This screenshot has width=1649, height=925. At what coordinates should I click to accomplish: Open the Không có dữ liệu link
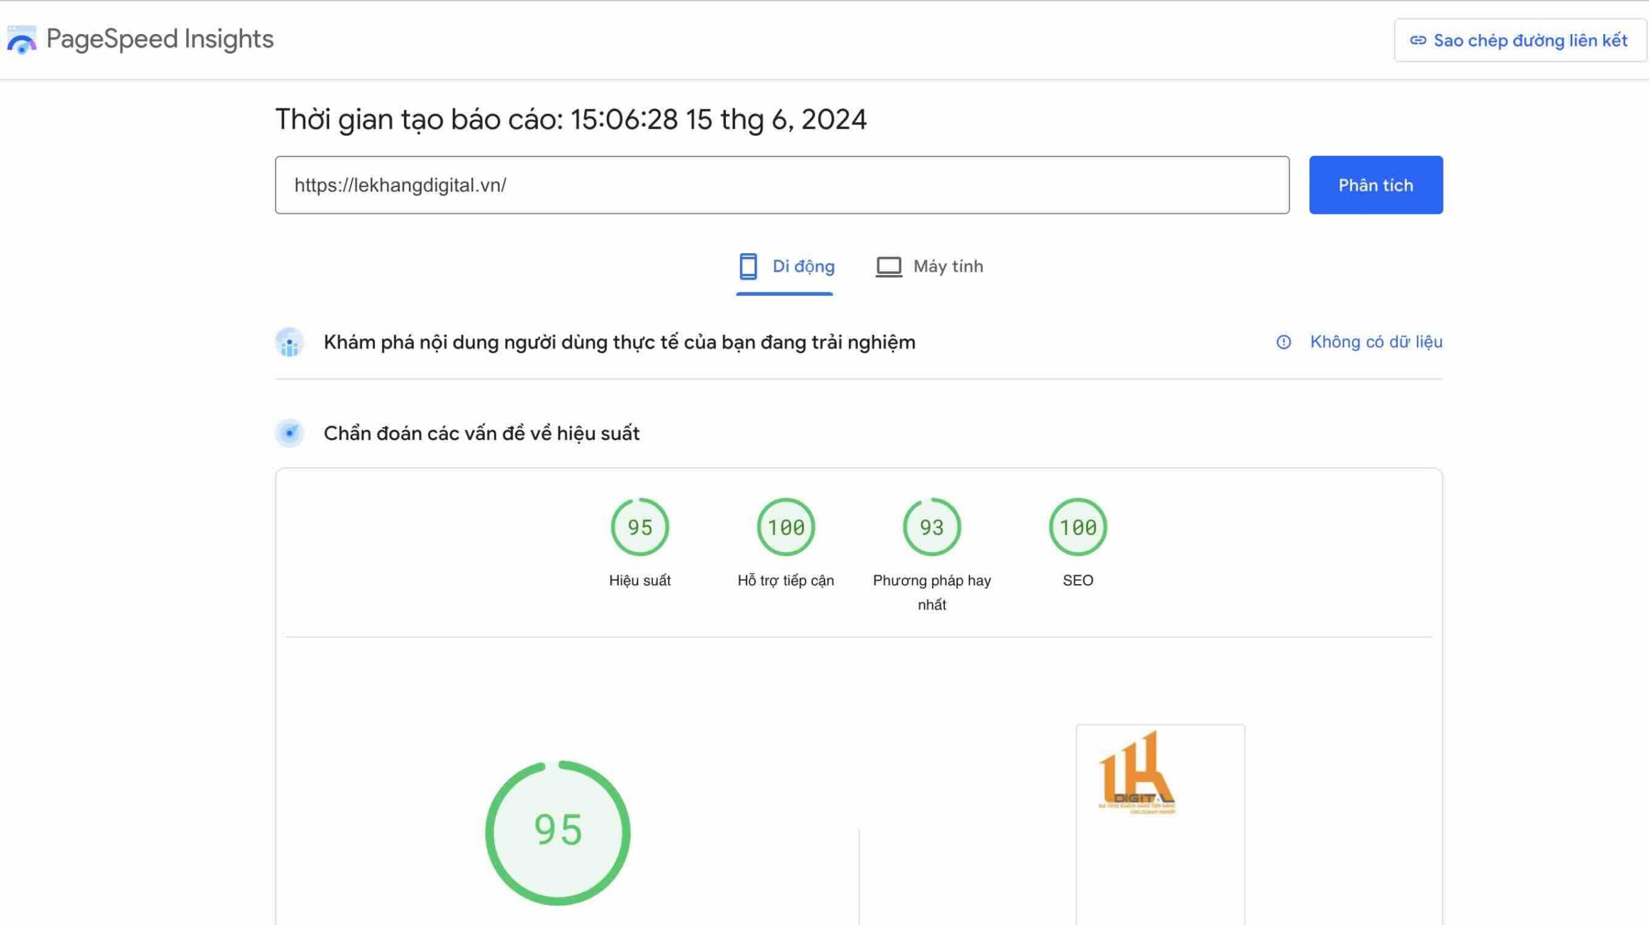point(1376,342)
